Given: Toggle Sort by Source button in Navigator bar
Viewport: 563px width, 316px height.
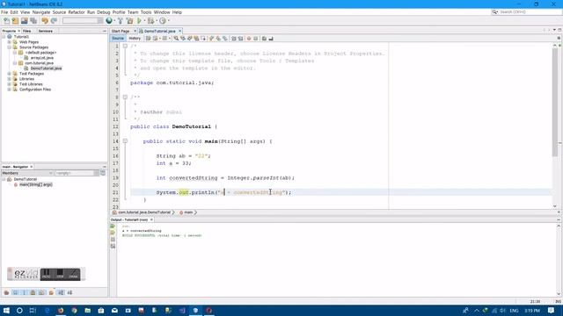Looking at the screenshot, I should point(69,292).
